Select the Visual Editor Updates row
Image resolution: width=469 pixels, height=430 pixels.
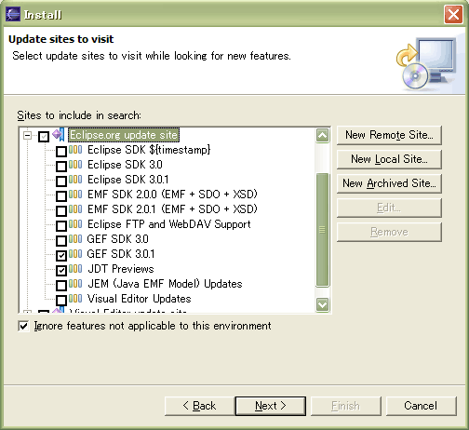[140, 299]
